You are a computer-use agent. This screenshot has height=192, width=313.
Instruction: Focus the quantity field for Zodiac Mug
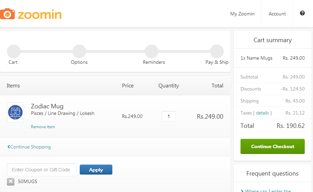pos(169,116)
